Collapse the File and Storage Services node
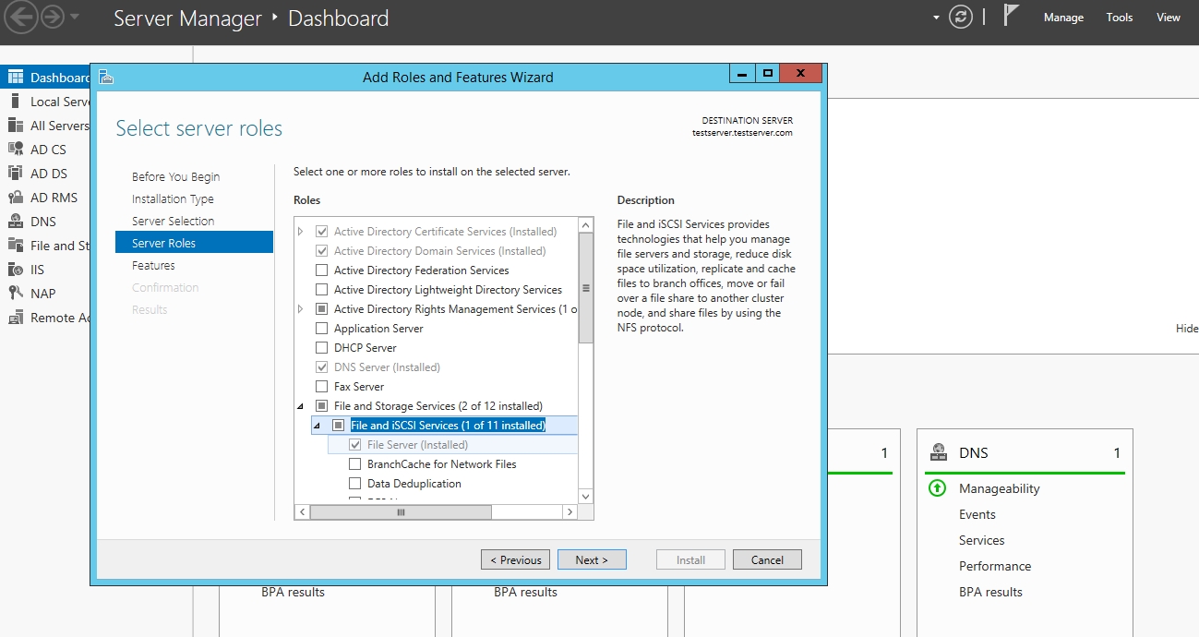 click(x=301, y=406)
